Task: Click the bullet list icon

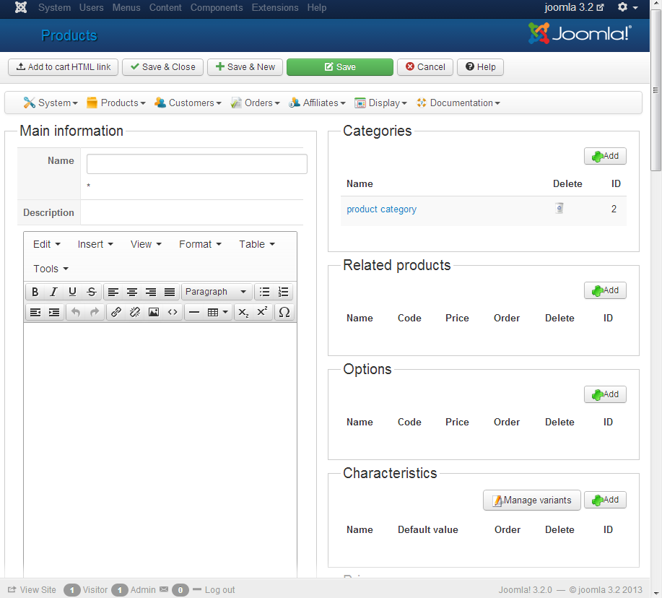Action: tap(265, 292)
